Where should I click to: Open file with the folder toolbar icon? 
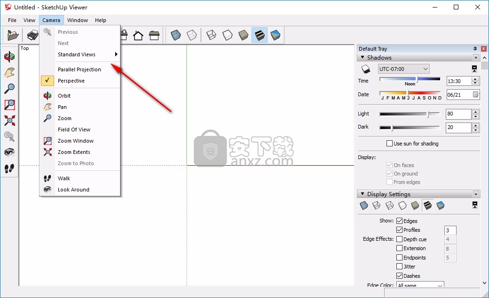13,35
